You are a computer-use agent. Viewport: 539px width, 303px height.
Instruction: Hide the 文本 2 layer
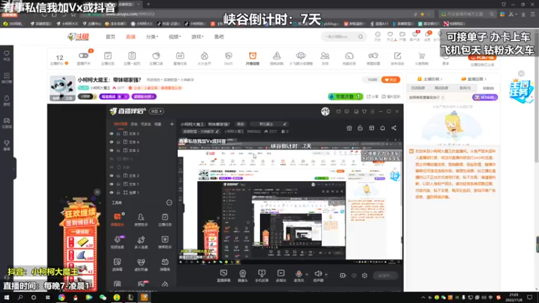pyautogui.click(x=111, y=176)
